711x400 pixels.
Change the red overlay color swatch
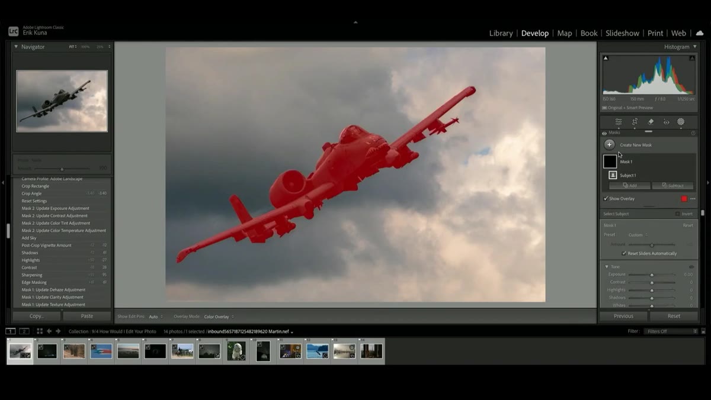point(684,199)
